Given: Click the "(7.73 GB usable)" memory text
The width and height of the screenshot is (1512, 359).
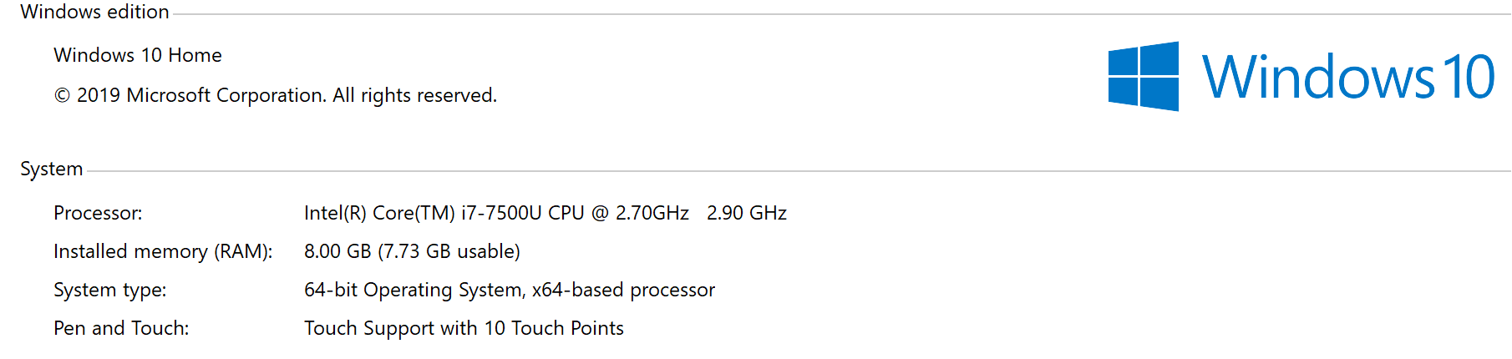Looking at the screenshot, I should 449,251.
